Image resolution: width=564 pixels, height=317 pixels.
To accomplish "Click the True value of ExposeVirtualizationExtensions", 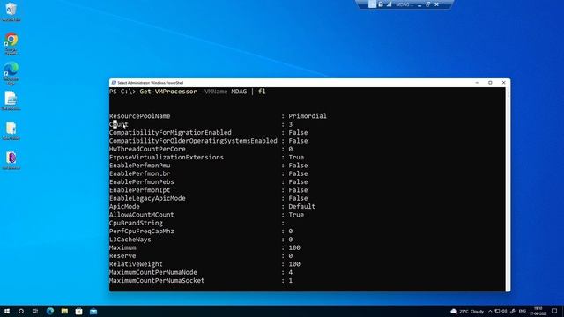I will [296, 158].
